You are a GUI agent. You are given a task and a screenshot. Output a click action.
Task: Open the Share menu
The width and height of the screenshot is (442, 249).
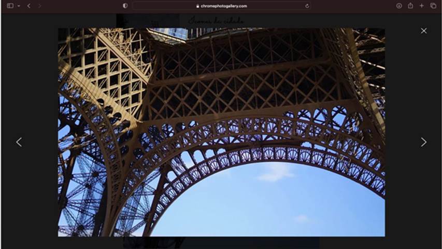410,6
